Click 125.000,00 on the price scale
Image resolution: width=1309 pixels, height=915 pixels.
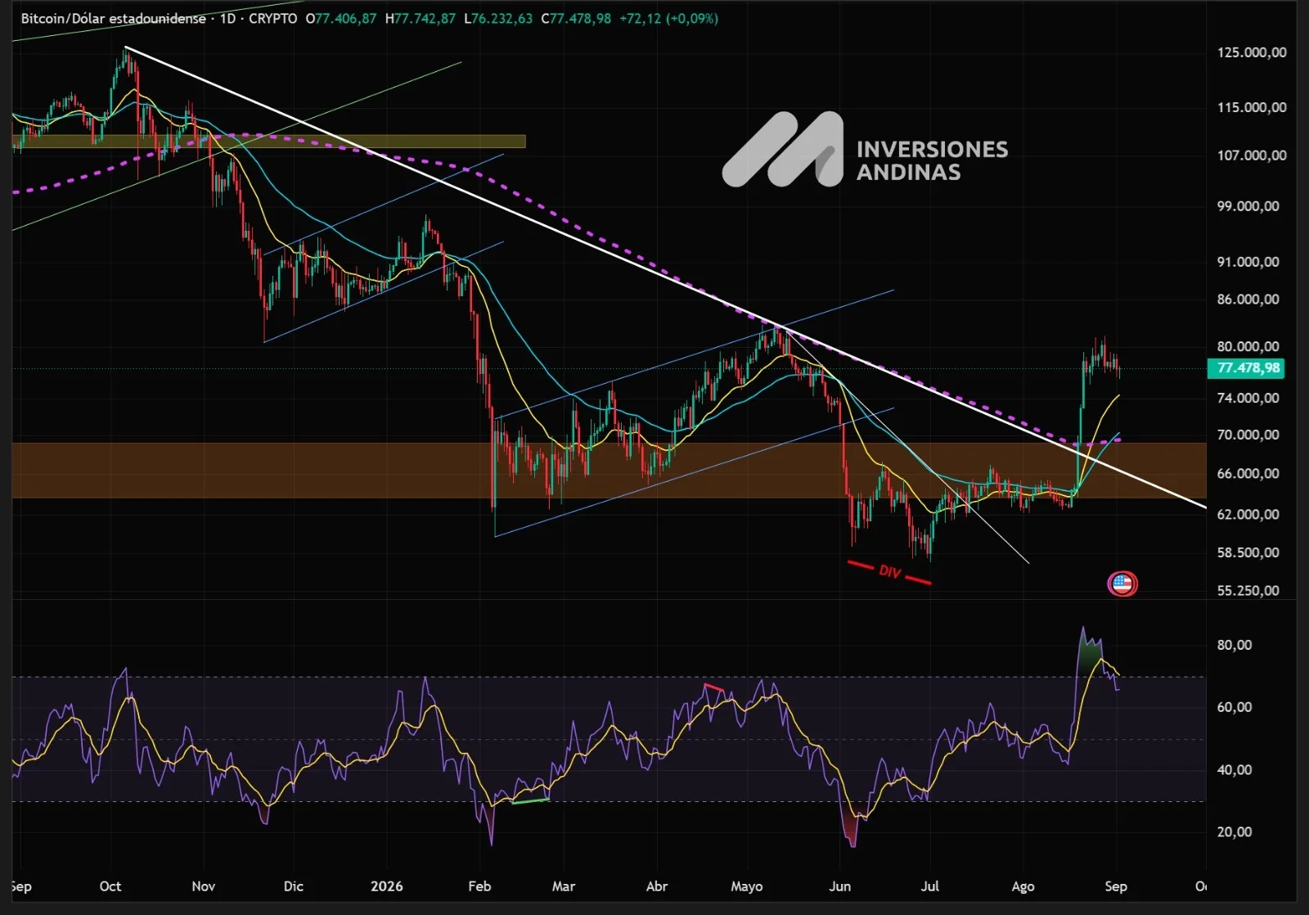(1251, 52)
